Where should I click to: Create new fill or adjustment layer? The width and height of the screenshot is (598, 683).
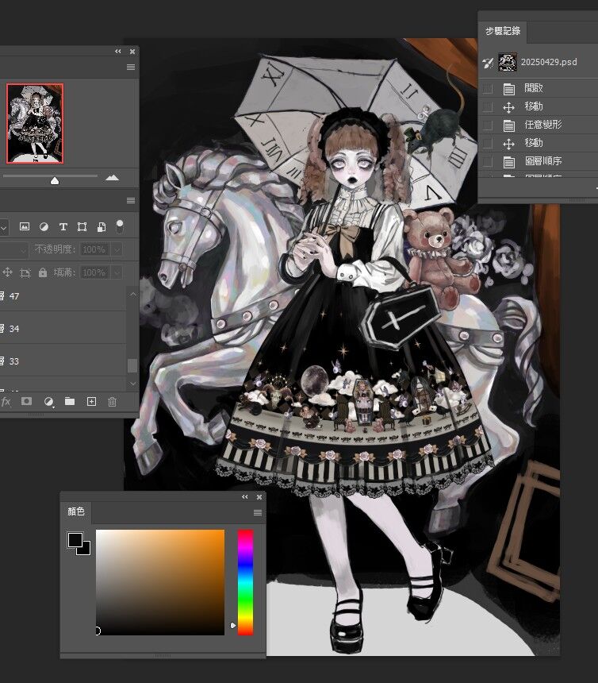point(49,402)
